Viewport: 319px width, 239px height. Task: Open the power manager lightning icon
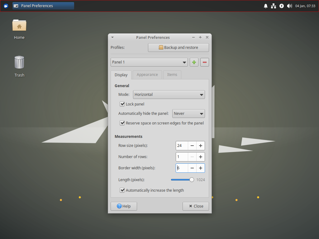coord(281,6)
